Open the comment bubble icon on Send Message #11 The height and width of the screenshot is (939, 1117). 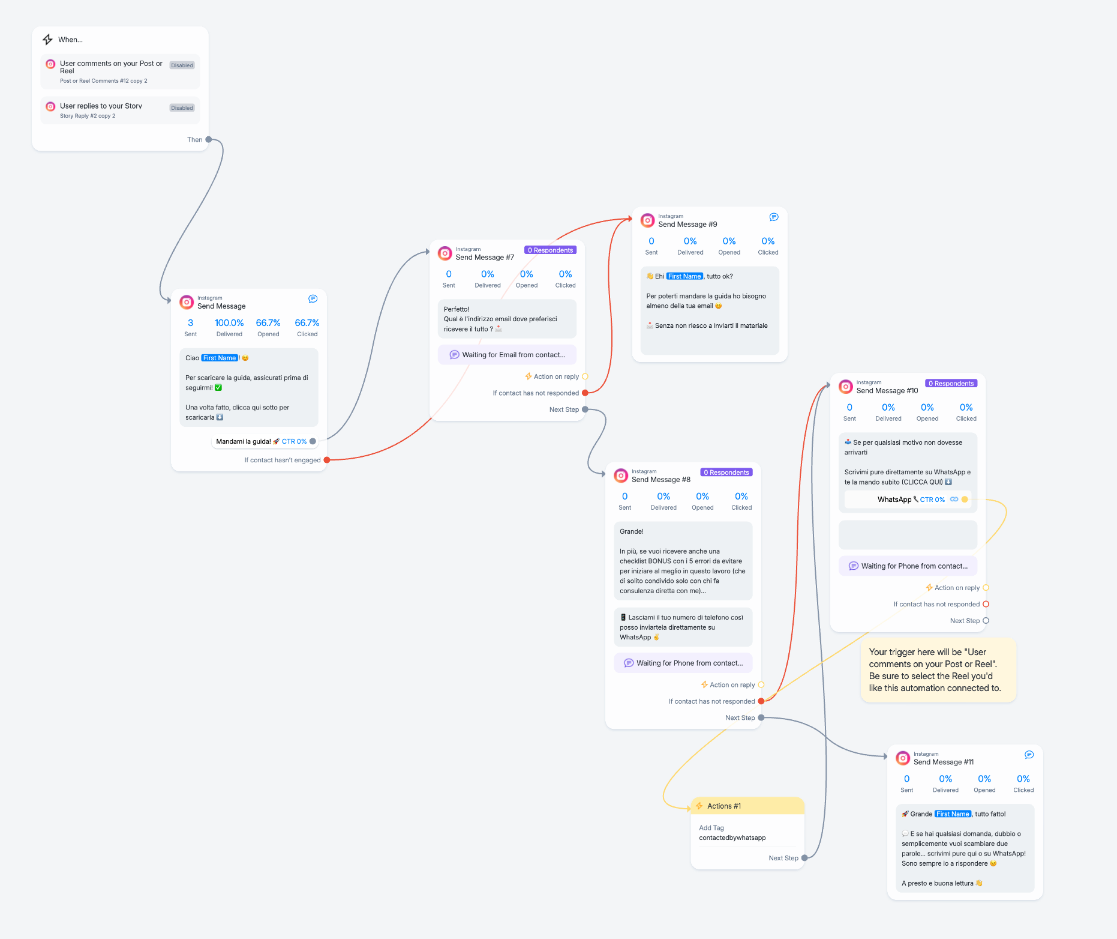click(x=1029, y=755)
